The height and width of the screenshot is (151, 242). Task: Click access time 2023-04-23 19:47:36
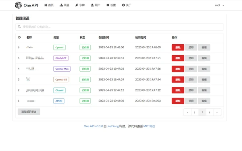(x=148, y=68)
